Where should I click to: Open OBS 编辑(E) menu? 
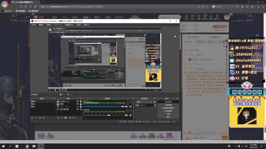pos(41,25)
